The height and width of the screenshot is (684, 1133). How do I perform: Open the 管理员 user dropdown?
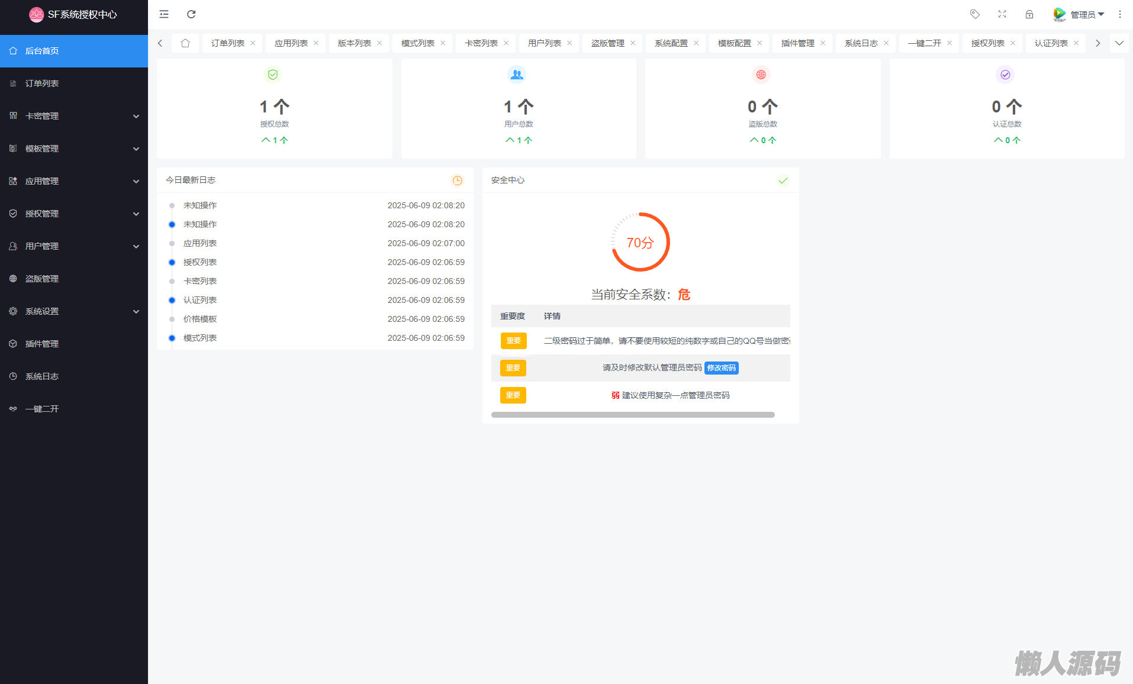coord(1079,14)
